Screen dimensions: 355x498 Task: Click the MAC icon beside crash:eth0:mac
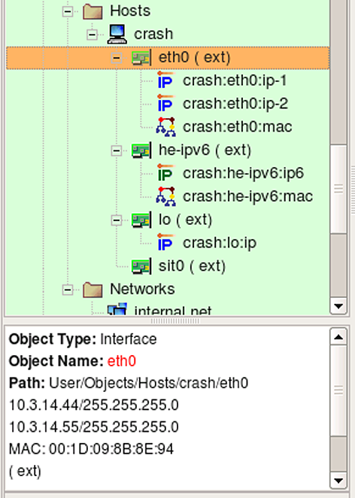tap(165, 127)
